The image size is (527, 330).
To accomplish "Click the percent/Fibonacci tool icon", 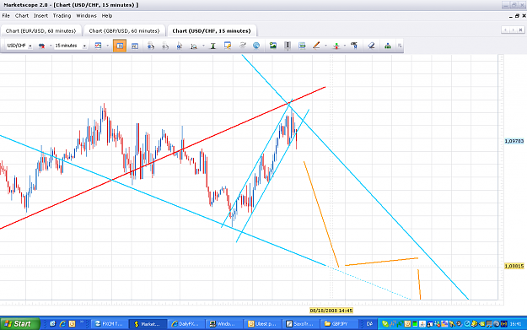I will (354, 46).
